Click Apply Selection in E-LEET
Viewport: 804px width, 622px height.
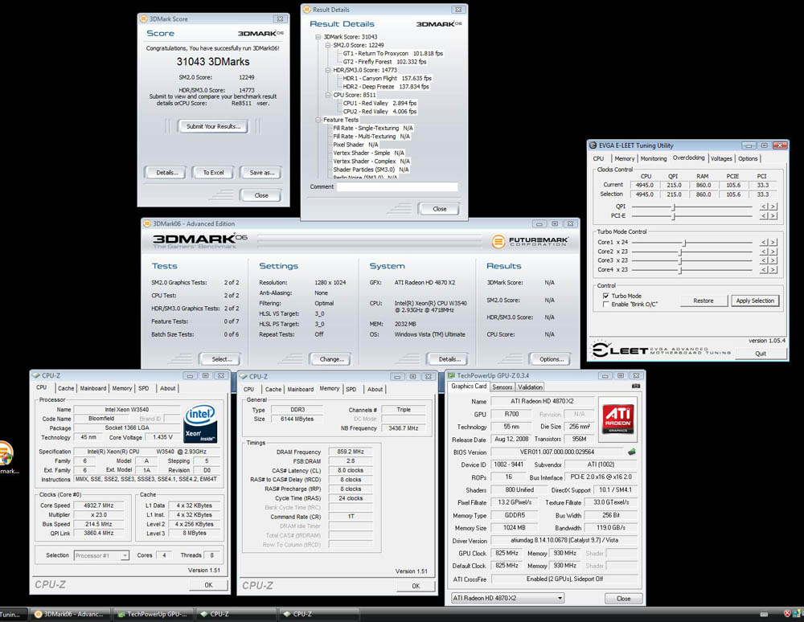(x=755, y=301)
